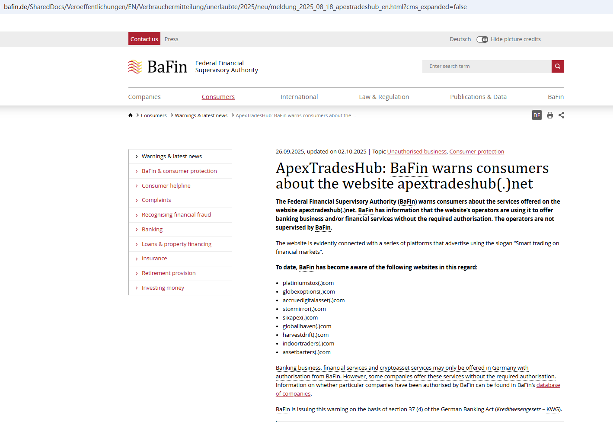Image resolution: width=613 pixels, height=422 pixels.
Task: Expand the Banking sidebar chevron
Action: (137, 230)
